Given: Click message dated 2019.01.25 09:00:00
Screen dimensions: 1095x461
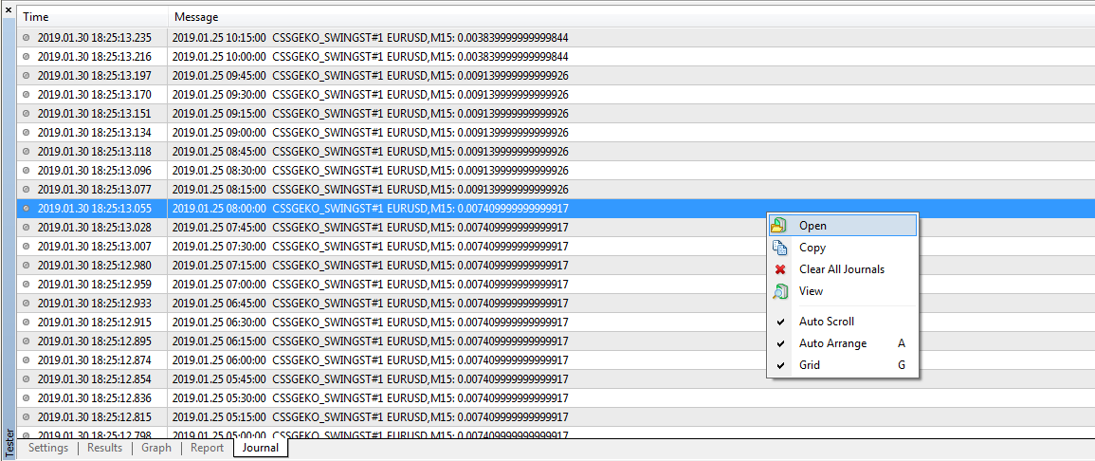Looking at the screenshot, I should click(x=370, y=132).
